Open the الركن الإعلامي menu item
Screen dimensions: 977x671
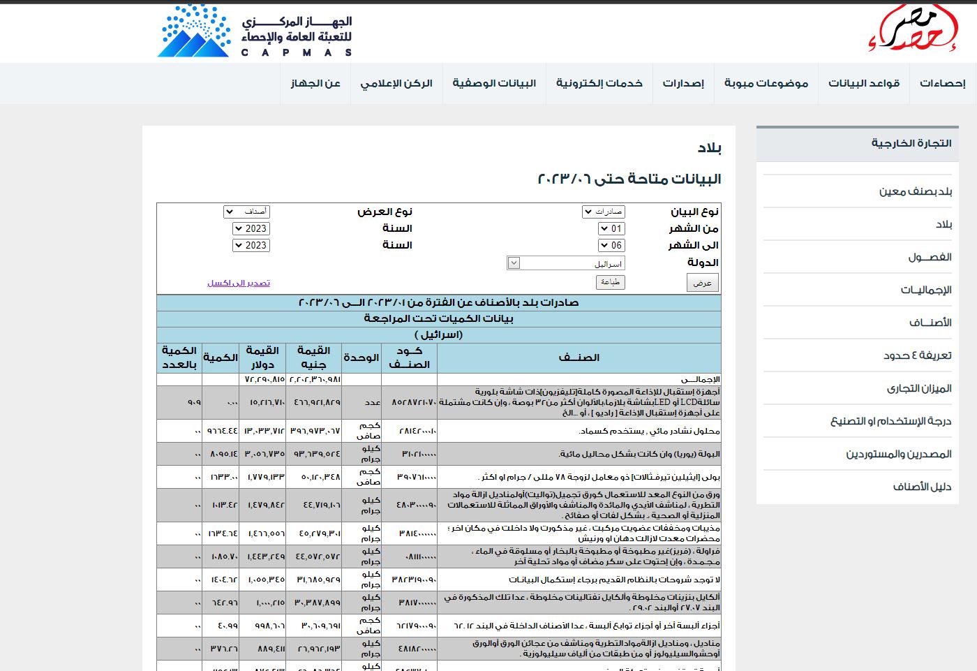click(x=396, y=83)
